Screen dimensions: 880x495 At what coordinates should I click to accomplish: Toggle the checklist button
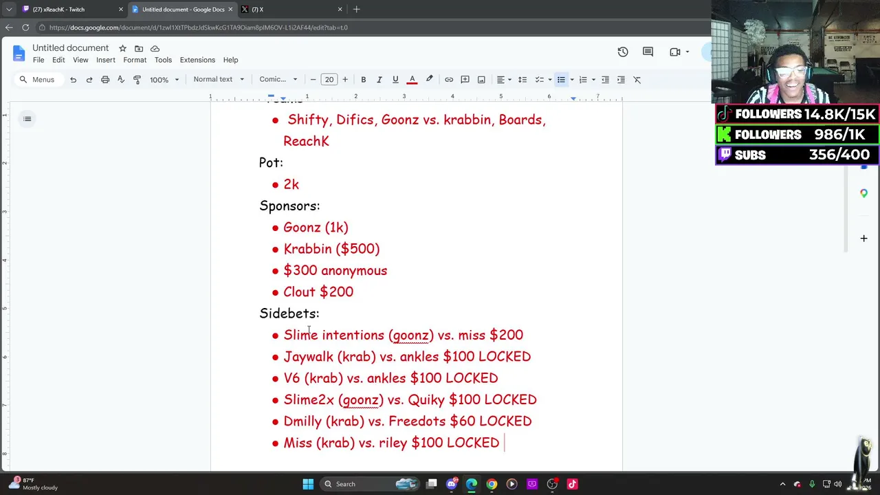click(539, 80)
